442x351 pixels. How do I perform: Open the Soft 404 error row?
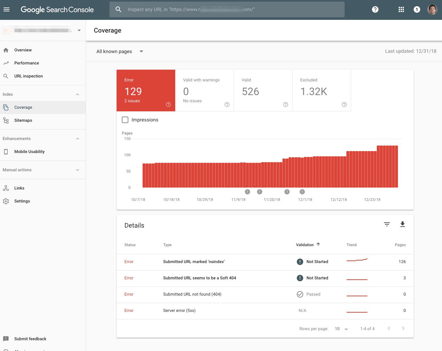pyautogui.click(x=265, y=278)
